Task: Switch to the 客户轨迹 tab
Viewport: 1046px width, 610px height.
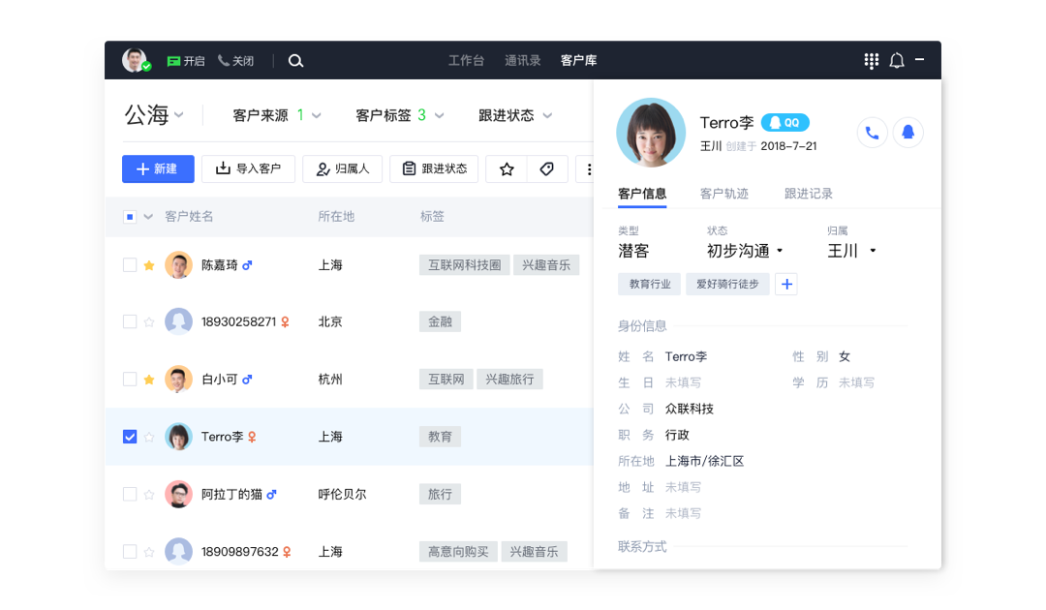Action: click(x=724, y=194)
